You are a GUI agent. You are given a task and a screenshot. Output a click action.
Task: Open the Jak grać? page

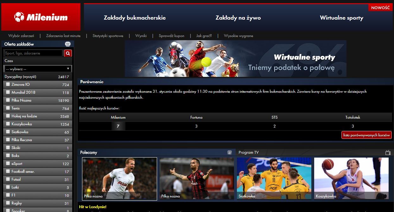(x=204, y=36)
